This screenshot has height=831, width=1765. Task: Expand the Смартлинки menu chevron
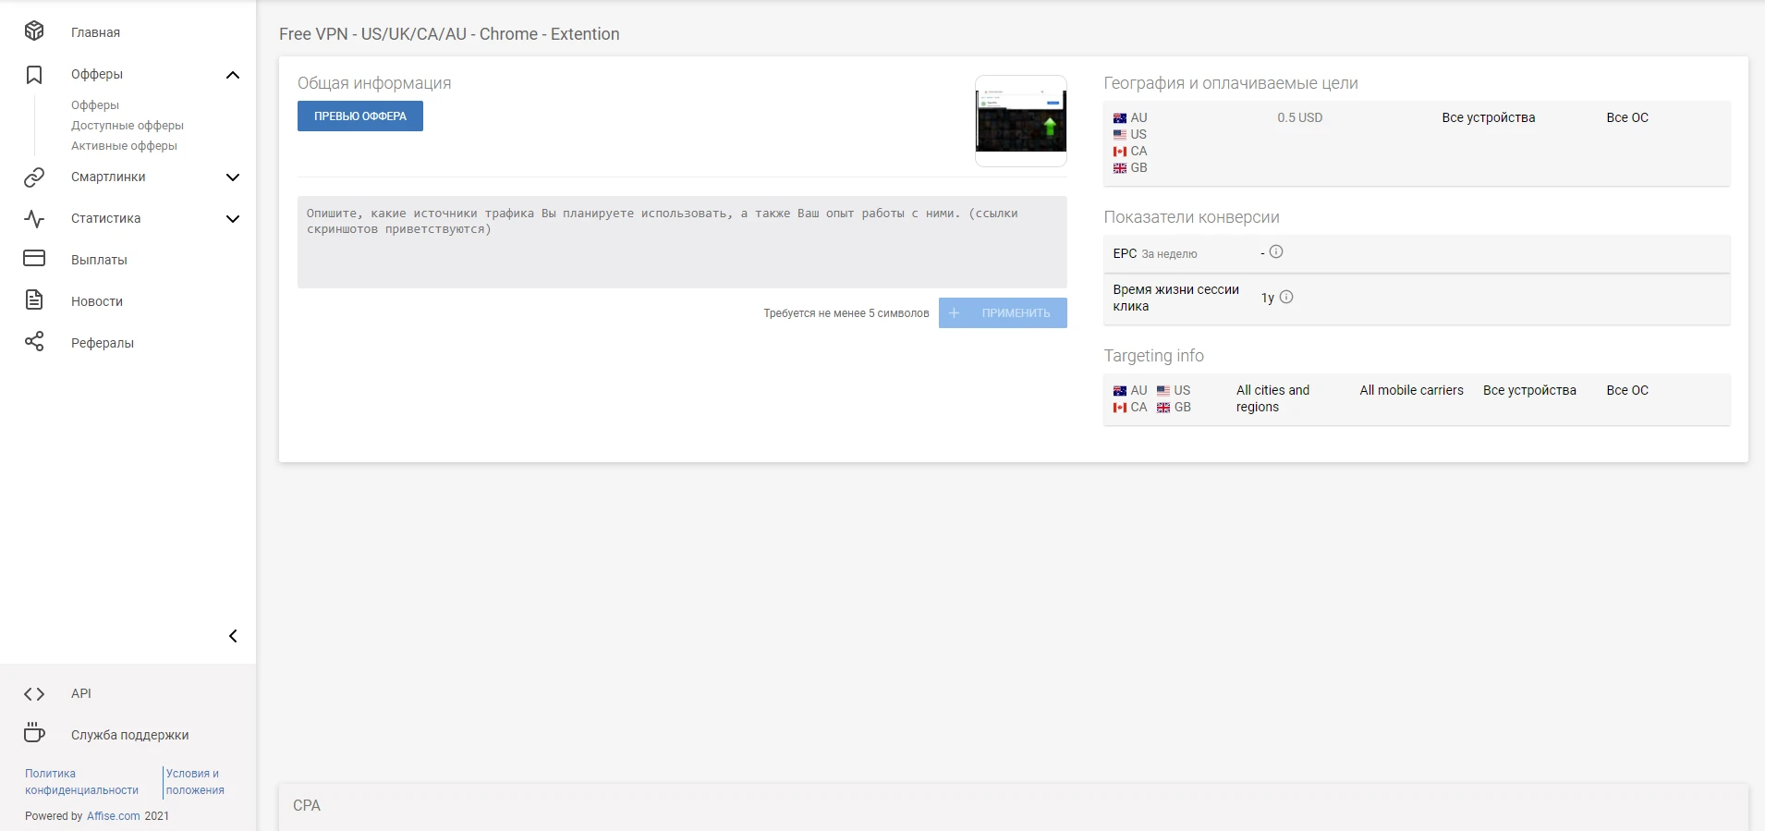coord(233,177)
